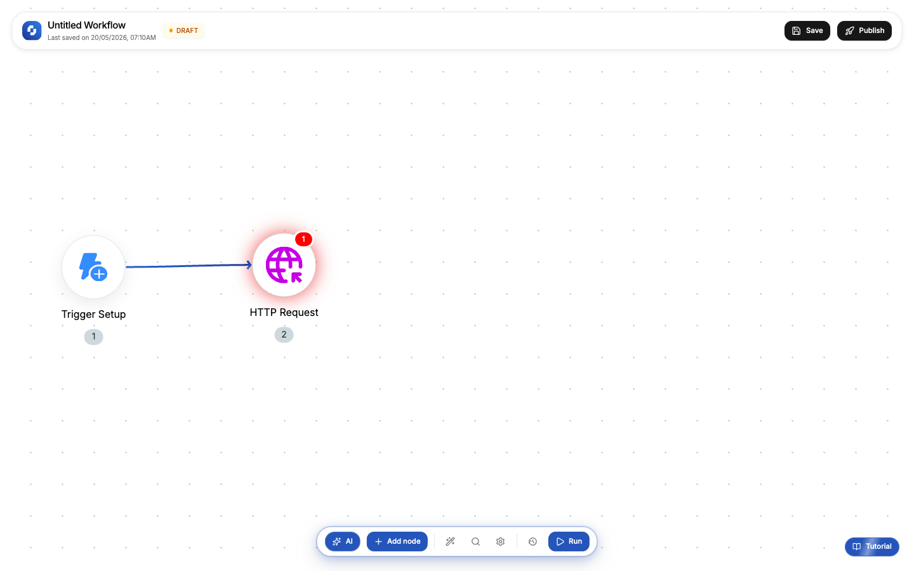Screen dimensions: 914x571
Task: Click the red error badge on HTTP Request
Action: click(303, 239)
